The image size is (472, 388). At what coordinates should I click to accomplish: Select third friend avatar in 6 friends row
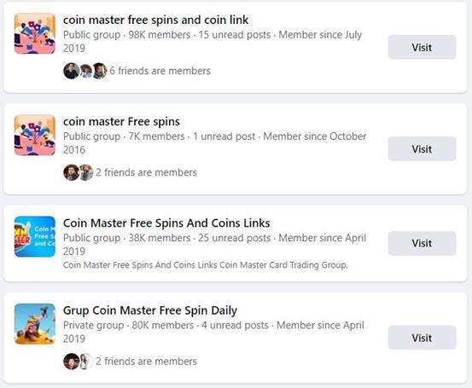coord(100,71)
